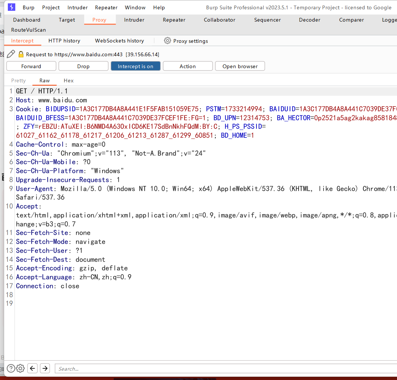The height and width of the screenshot is (380, 397).
Task: Open the Decoder tab
Action: (x=309, y=20)
